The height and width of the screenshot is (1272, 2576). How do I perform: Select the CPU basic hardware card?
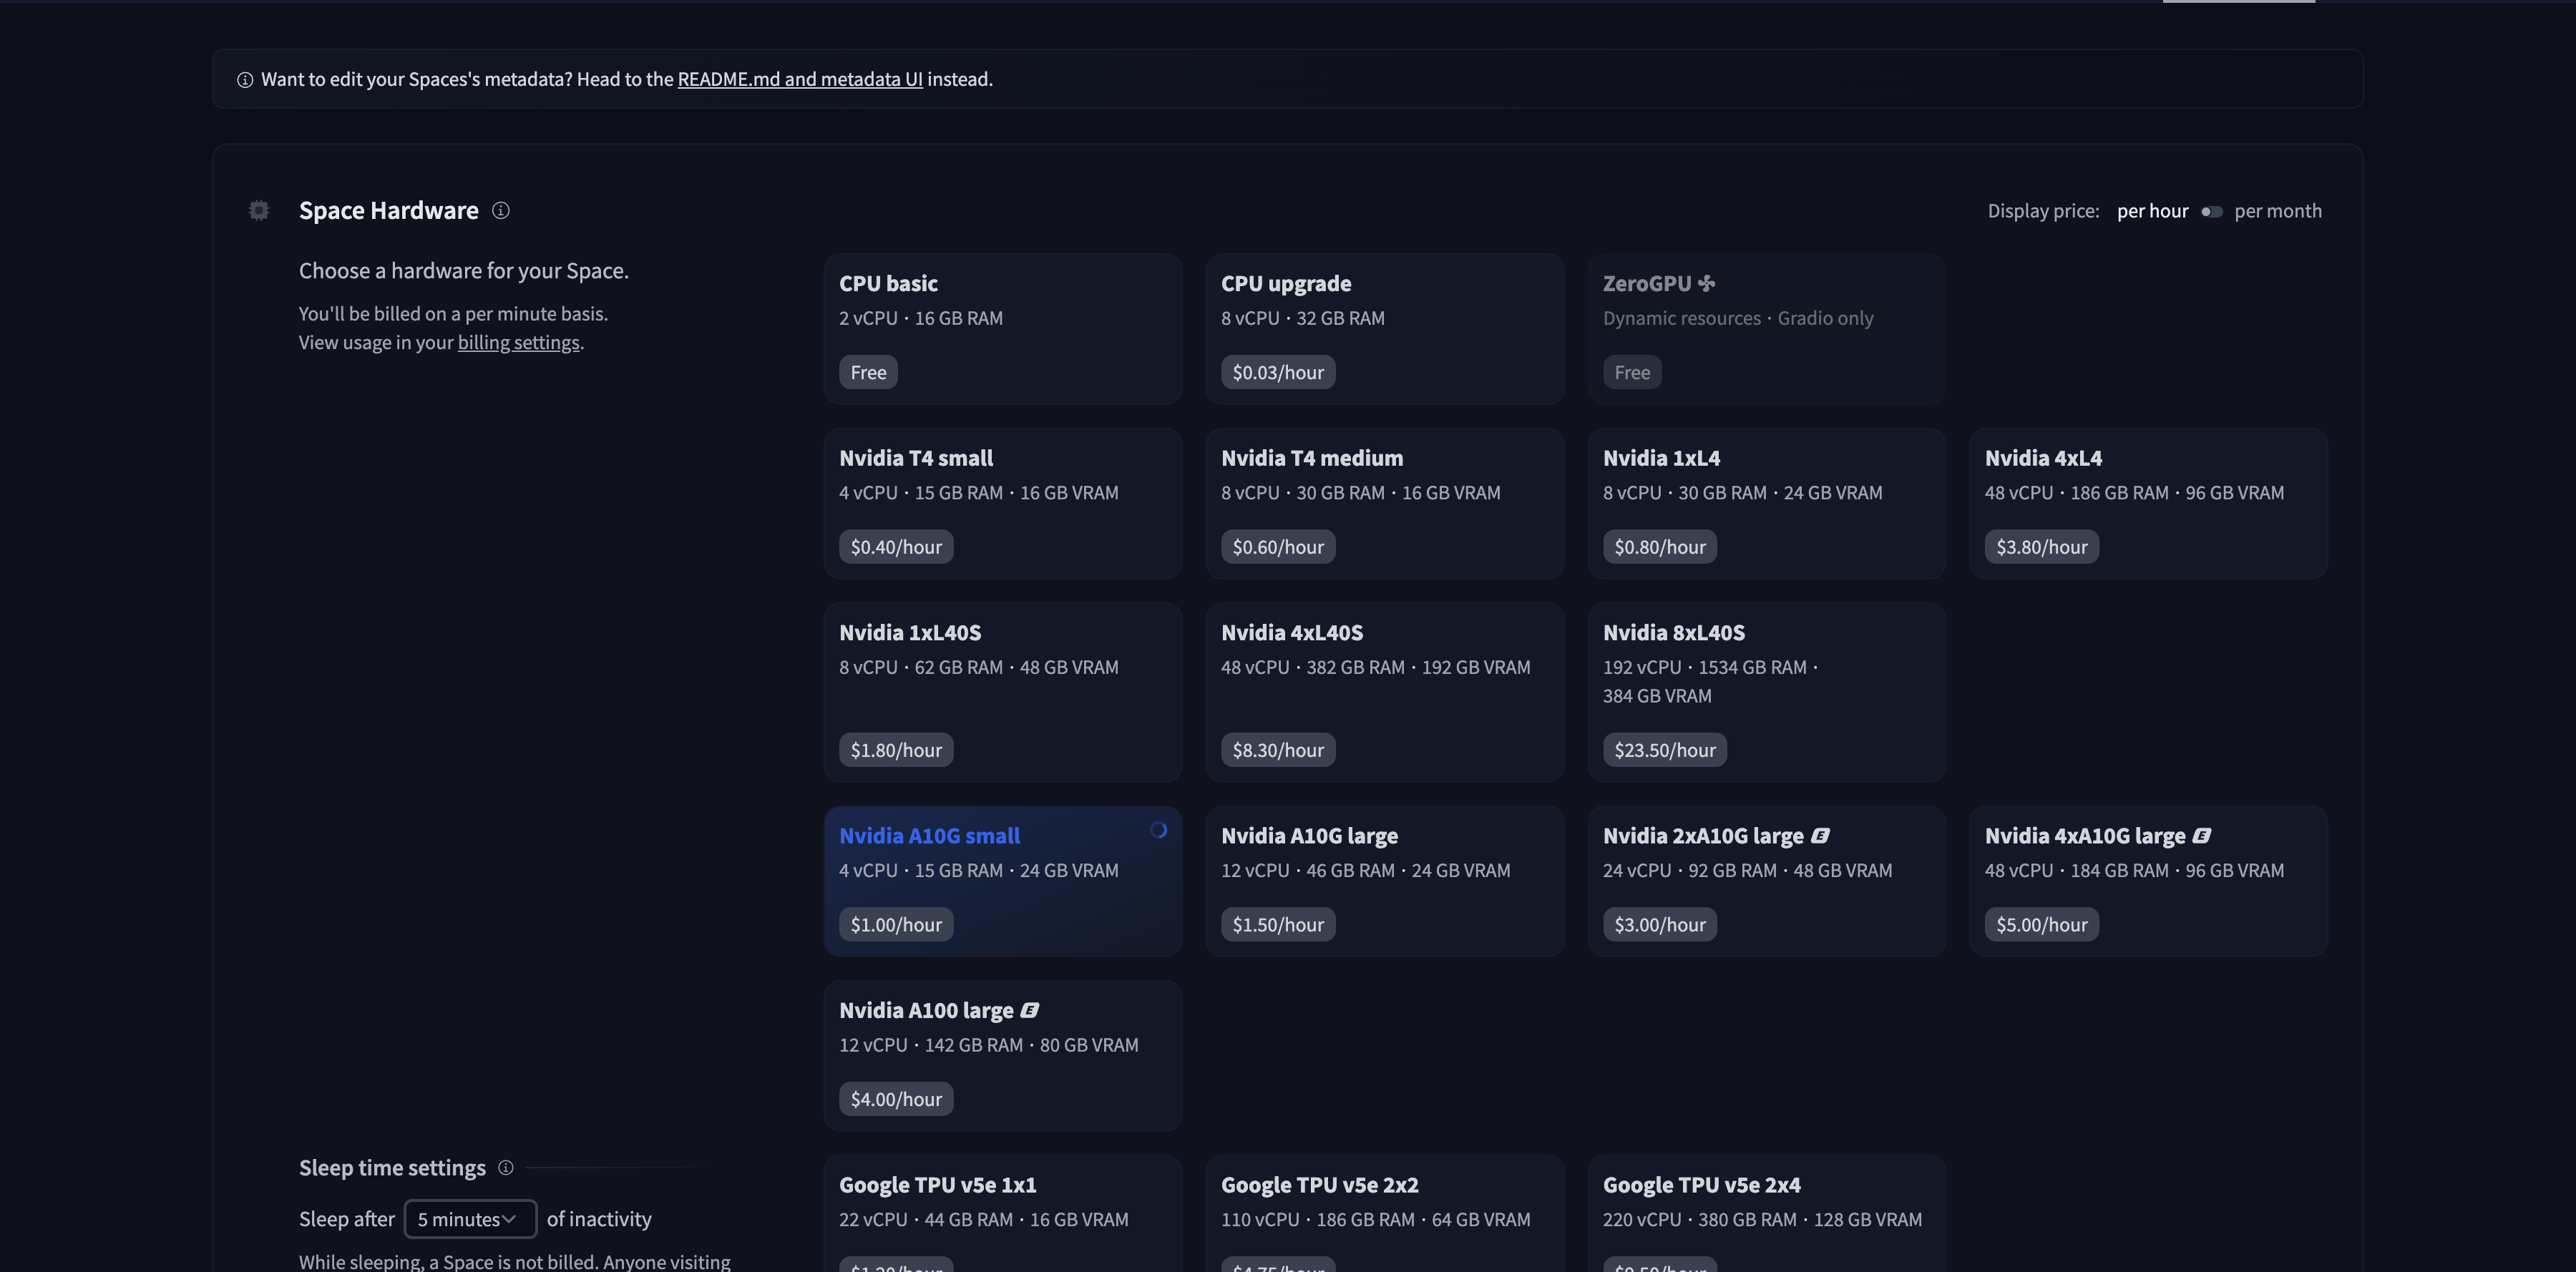[1003, 329]
